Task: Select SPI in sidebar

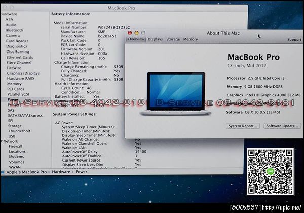Action: click(x=11, y=121)
